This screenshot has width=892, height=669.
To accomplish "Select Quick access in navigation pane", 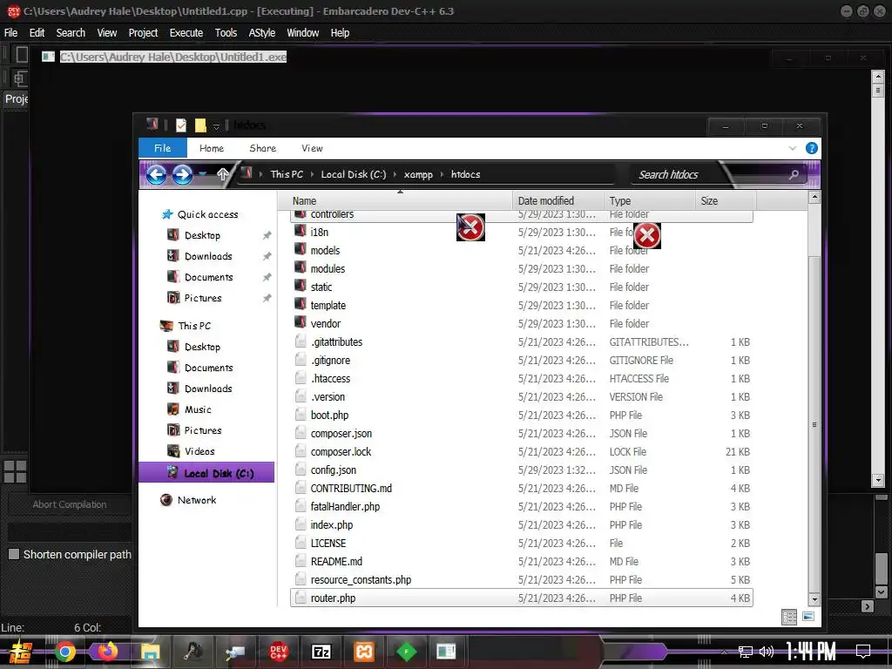I will click(207, 214).
